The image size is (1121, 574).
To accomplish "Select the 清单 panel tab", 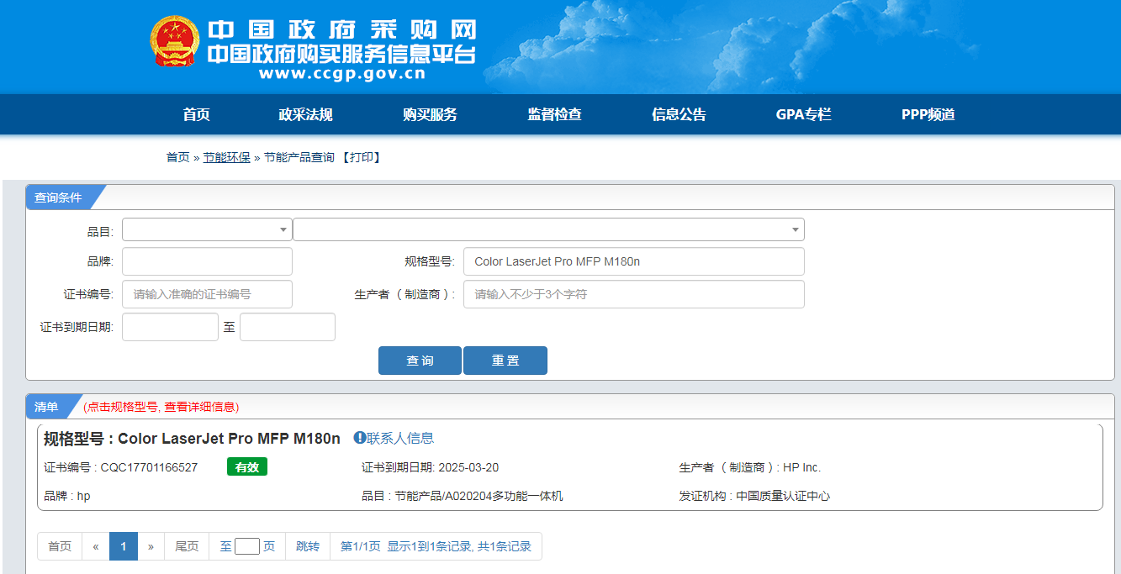I will click(47, 407).
